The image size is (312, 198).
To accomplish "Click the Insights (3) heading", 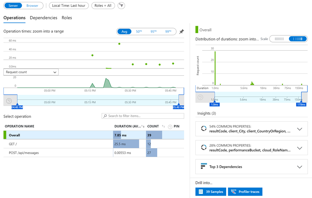I will 207,113.
